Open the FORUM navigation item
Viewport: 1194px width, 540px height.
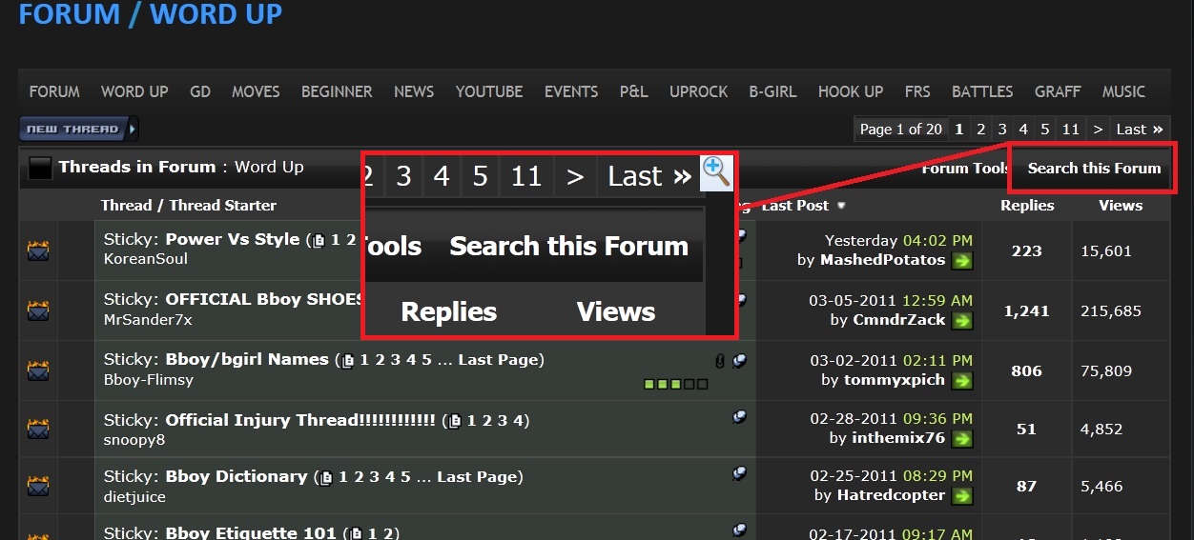[54, 91]
